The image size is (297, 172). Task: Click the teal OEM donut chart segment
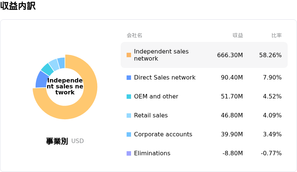point(47,69)
